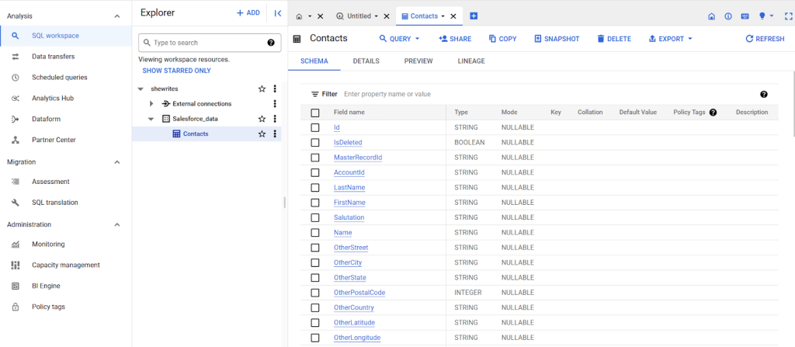
Task: Open more options for Contacts table
Action: click(x=275, y=134)
